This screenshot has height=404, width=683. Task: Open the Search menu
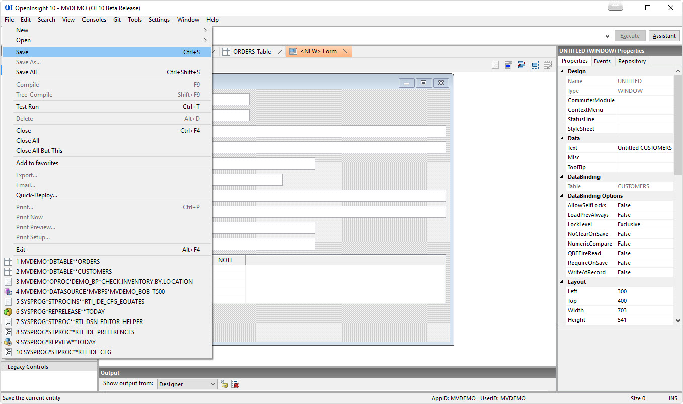click(x=46, y=20)
